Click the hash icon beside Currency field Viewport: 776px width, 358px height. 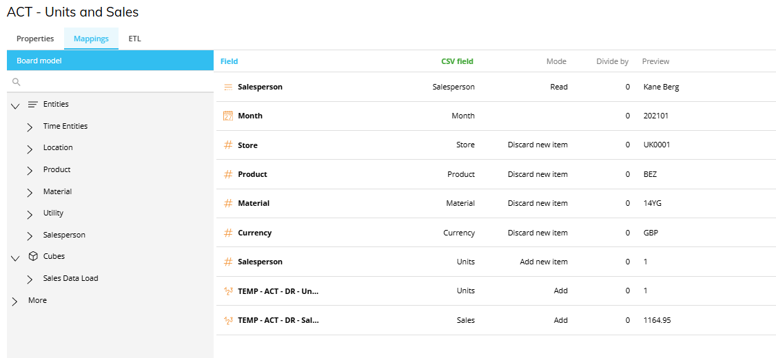pyautogui.click(x=228, y=233)
